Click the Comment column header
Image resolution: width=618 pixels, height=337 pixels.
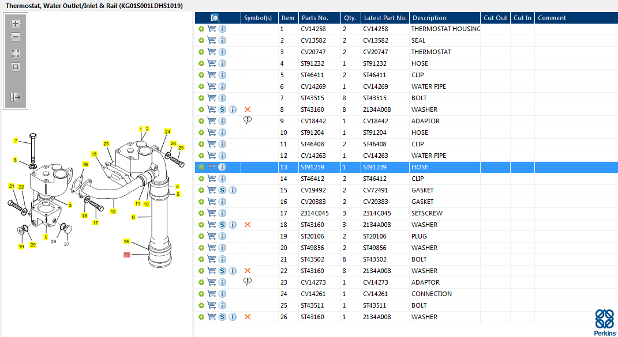coord(576,18)
